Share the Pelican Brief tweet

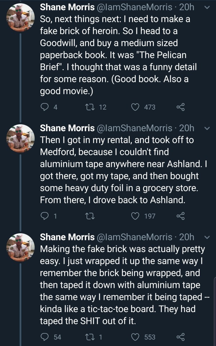(181, 107)
